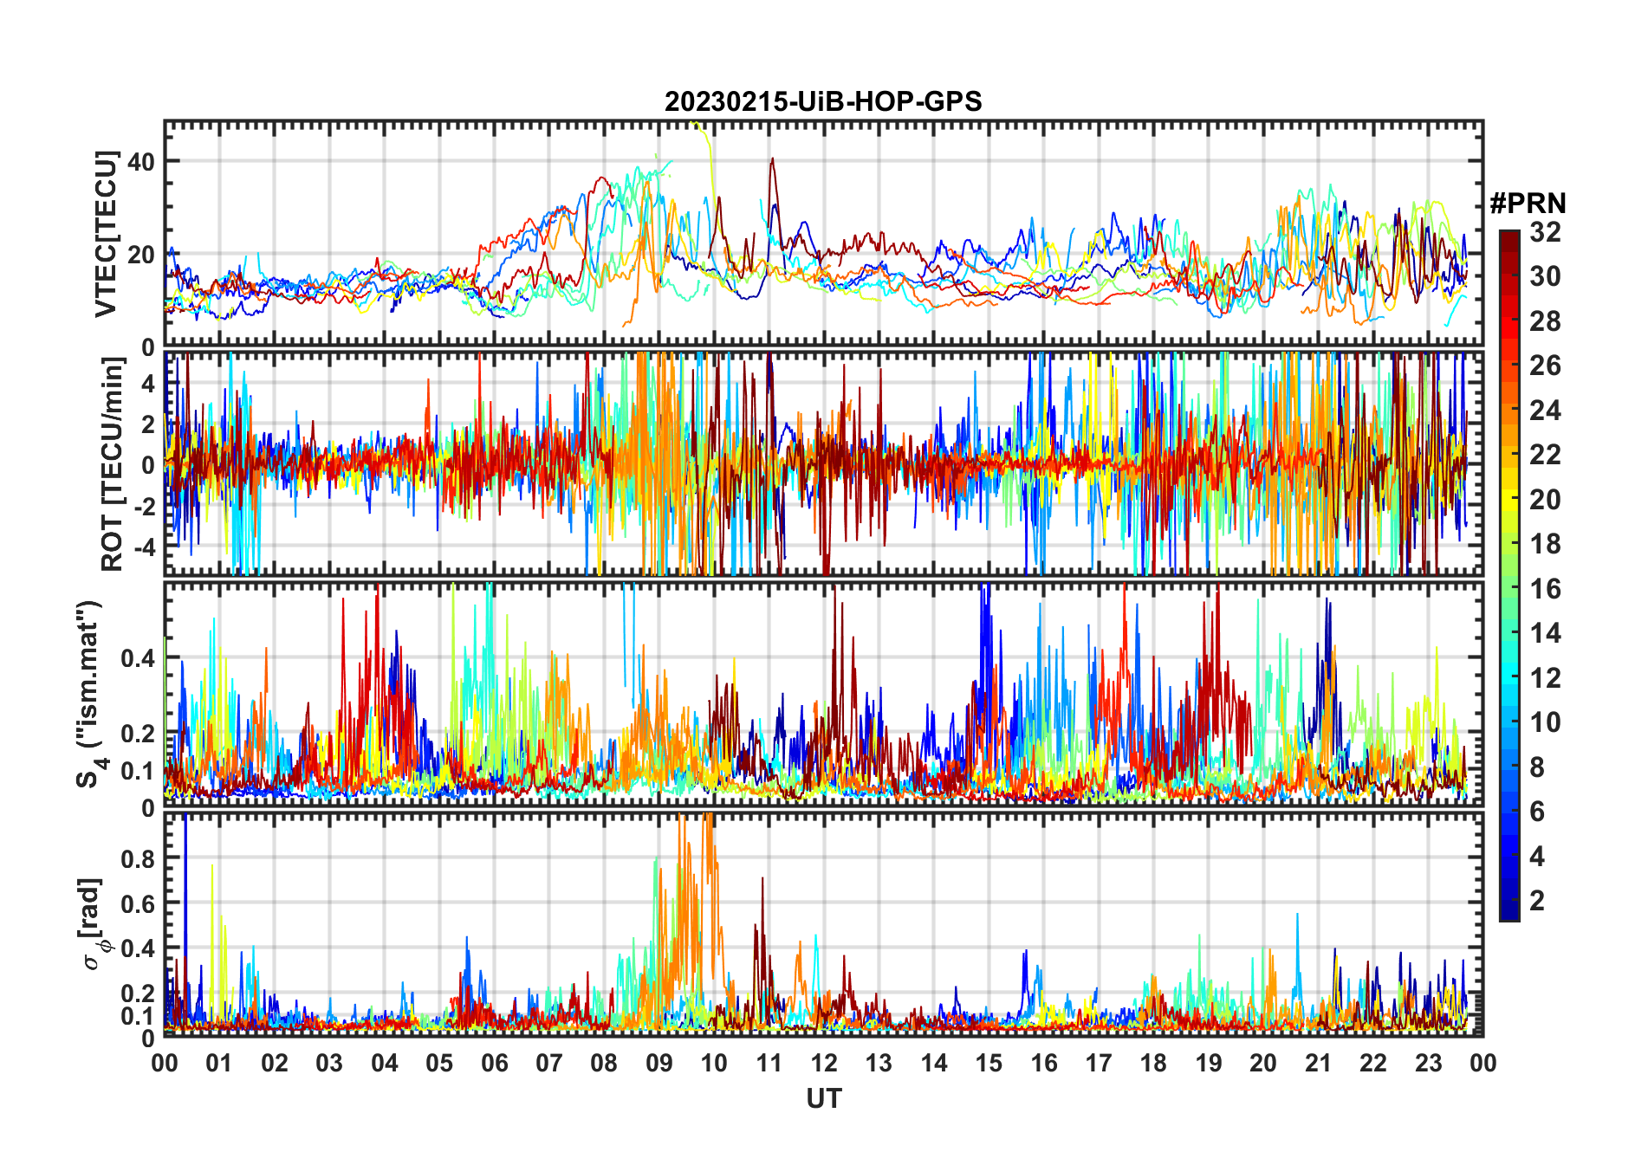Click colorbar tick label 28
The width and height of the screenshot is (1648, 1152).
pos(1545,321)
